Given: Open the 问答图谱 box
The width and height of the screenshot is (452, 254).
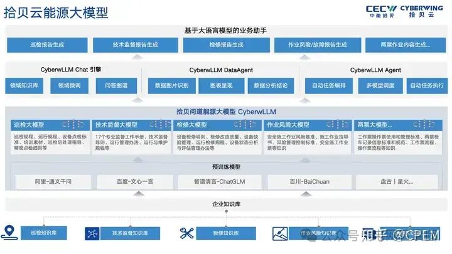Looking at the screenshot, I should [x=117, y=85].
